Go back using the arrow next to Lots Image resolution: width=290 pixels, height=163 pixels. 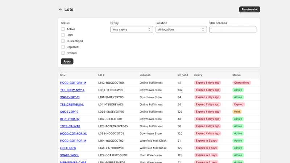[x=61, y=9]
